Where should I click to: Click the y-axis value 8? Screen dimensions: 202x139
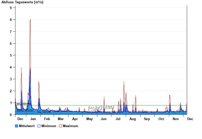(x=11, y=20)
